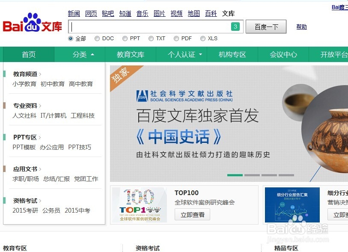Click the Baidu Wenku logo
This screenshot has height=252, width=348.
[x=33, y=23]
